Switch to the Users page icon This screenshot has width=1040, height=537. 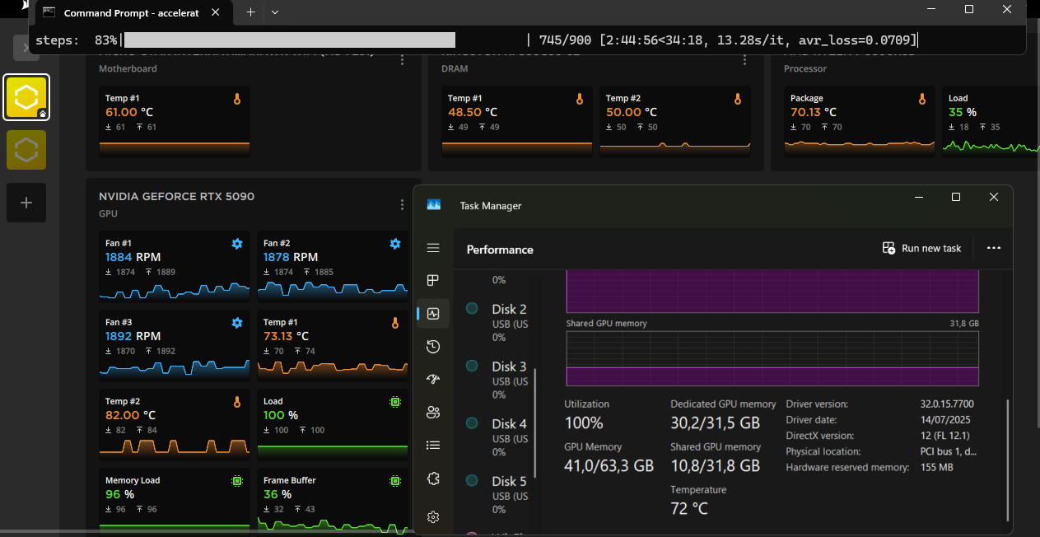pos(433,413)
